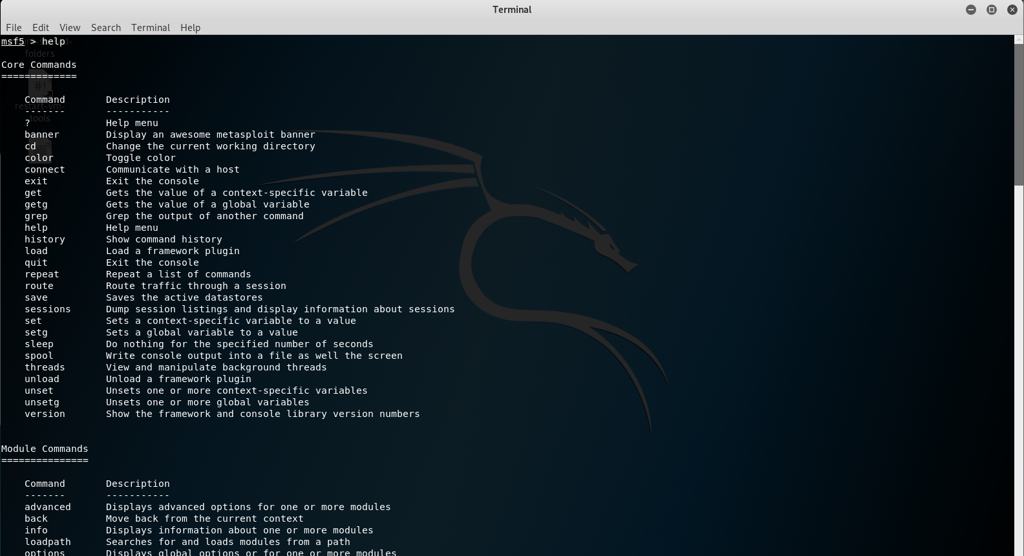Screen dimensions: 1024x556
Task: Select the 'unload' command text
Action: coord(42,379)
